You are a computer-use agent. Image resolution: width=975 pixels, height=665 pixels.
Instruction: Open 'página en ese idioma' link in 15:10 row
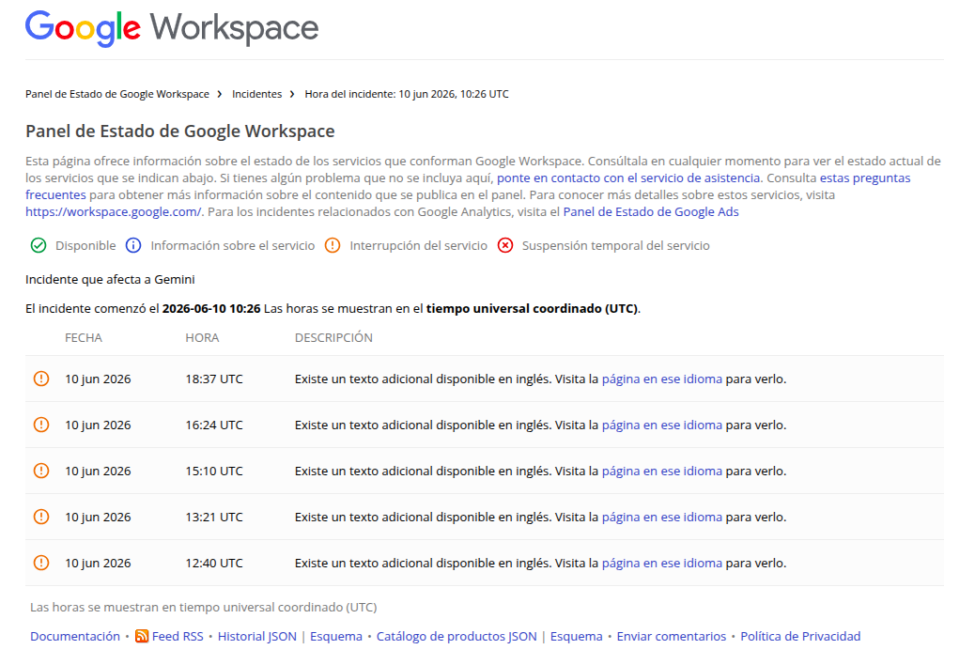661,472
